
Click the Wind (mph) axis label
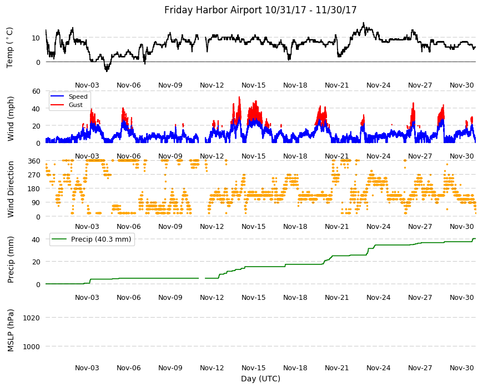(x=11, y=119)
